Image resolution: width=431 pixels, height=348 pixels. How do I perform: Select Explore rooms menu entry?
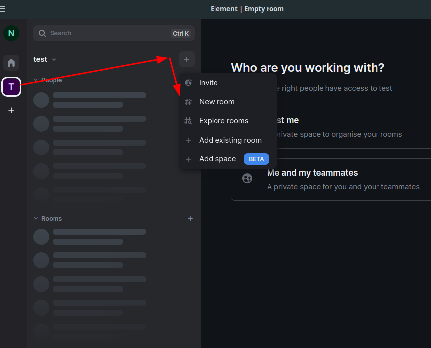(228, 121)
